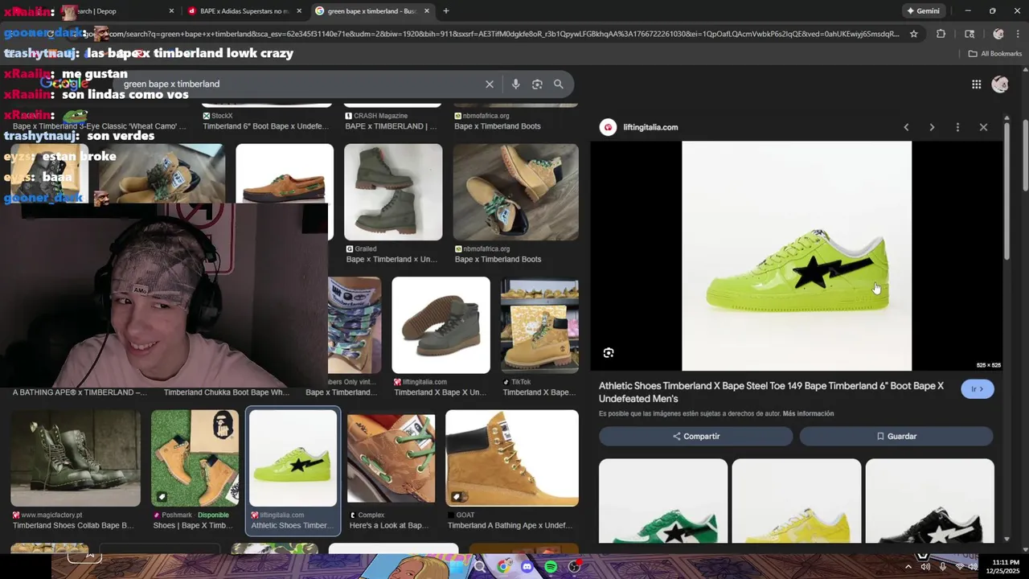Select related yellow Bapesta sneaker thumbnail
Screen dimensions: 1029x579
(797, 501)
